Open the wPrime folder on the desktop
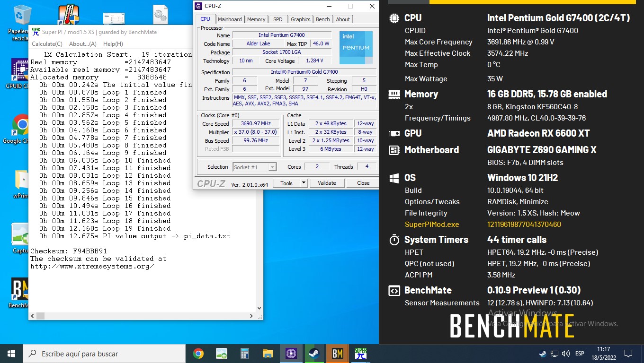The width and height of the screenshot is (644, 363). (22, 181)
